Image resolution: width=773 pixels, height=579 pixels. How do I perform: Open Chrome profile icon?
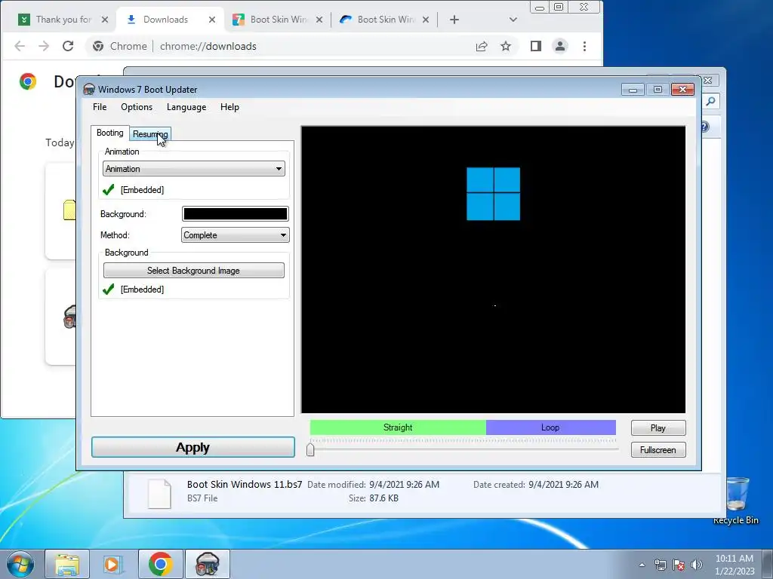(560, 46)
